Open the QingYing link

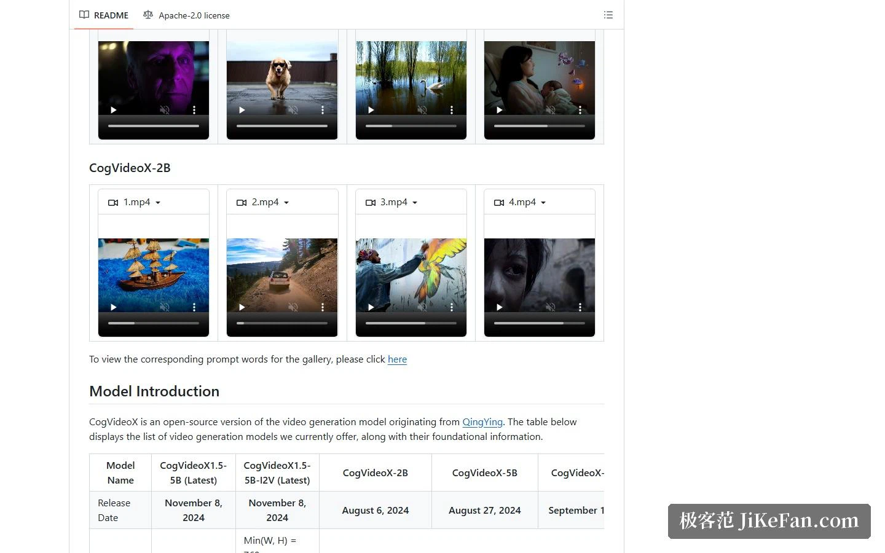coord(482,422)
